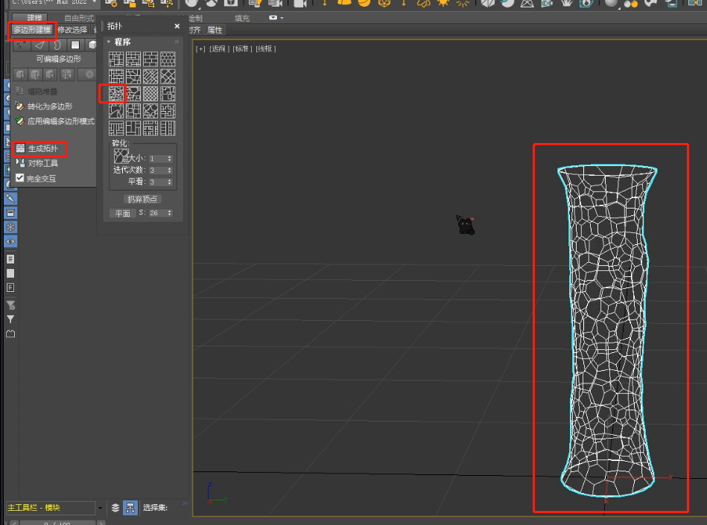The image size is (707, 525).
Task: Apply second topology pattern in row four
Action: tap(133, 111)
